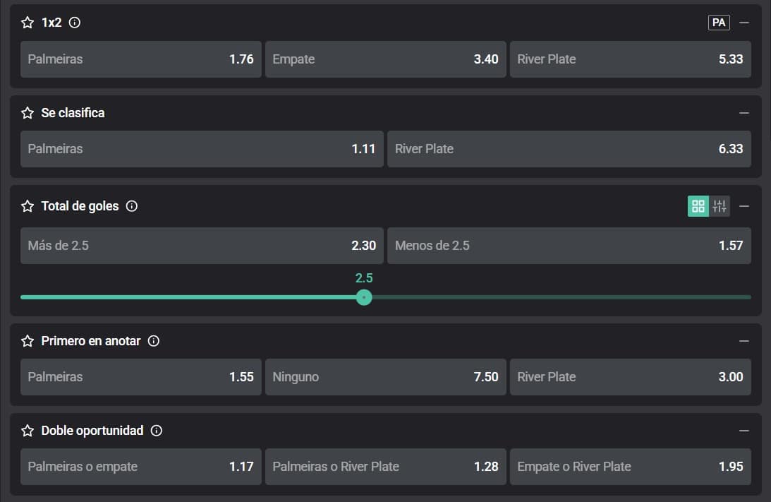771x502 pixels.
Task: Click info icon next to Doble oportunidad
Action: (157, 431)
